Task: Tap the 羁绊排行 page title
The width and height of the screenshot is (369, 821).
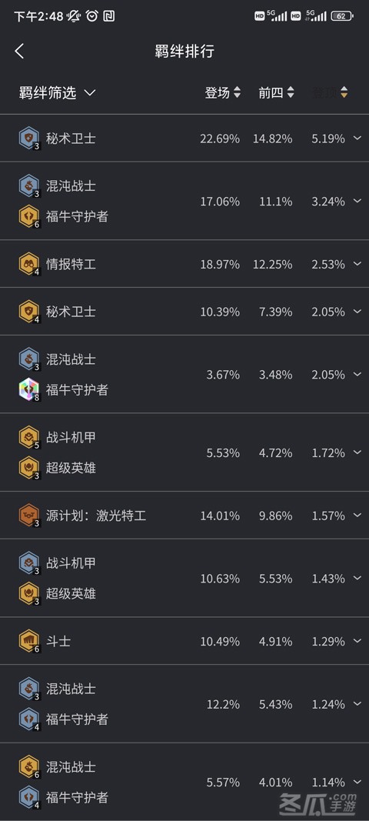Action: 184,52
